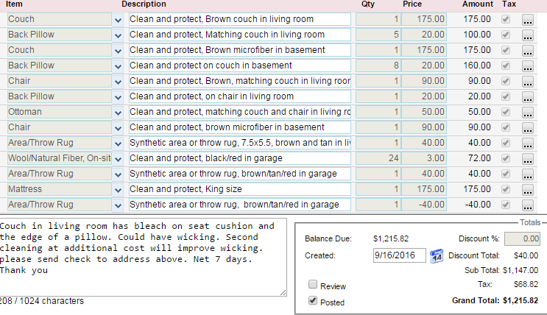Toggle the Tax checkbox on the Mattress row

coord(505,189)
